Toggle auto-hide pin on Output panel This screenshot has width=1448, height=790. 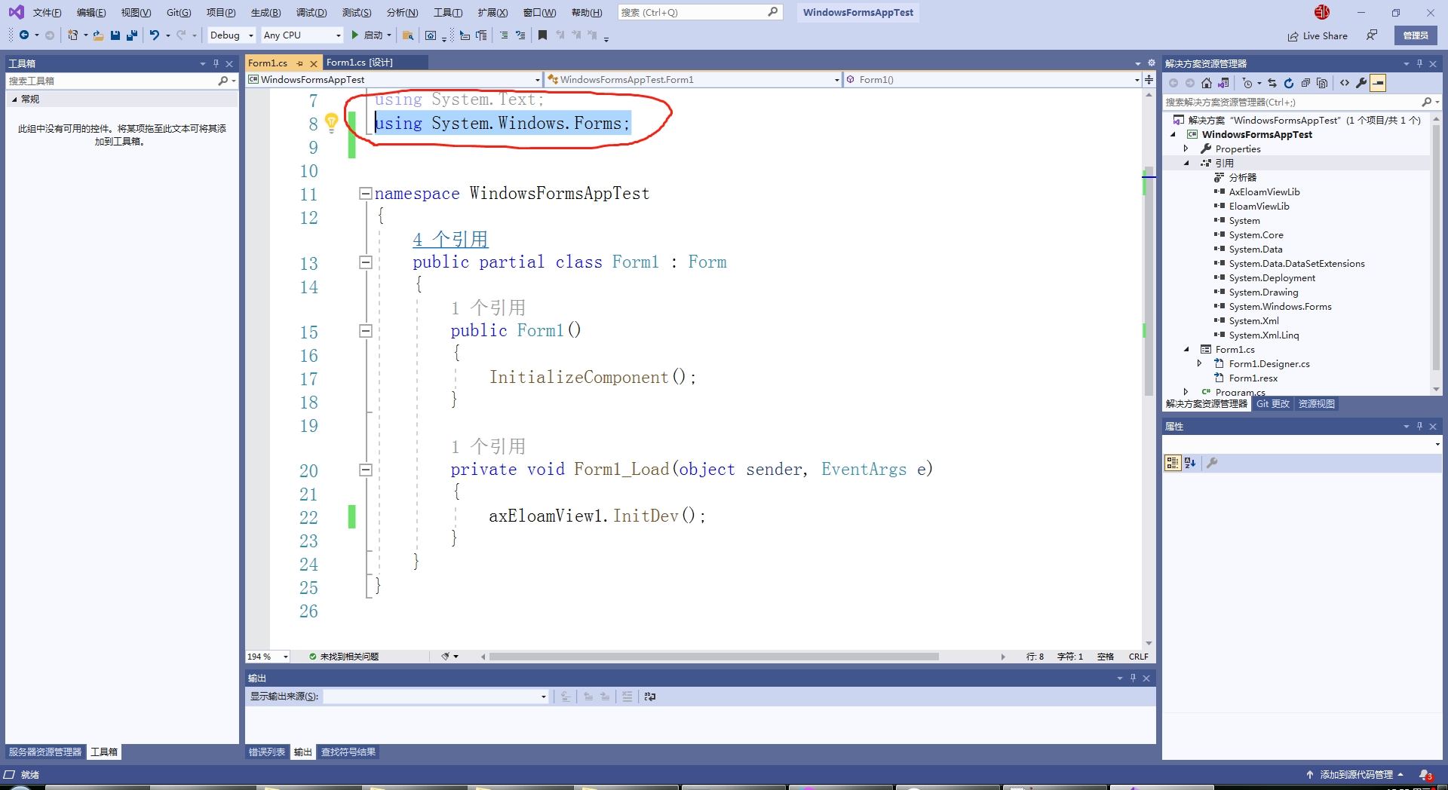[1133, 678]
